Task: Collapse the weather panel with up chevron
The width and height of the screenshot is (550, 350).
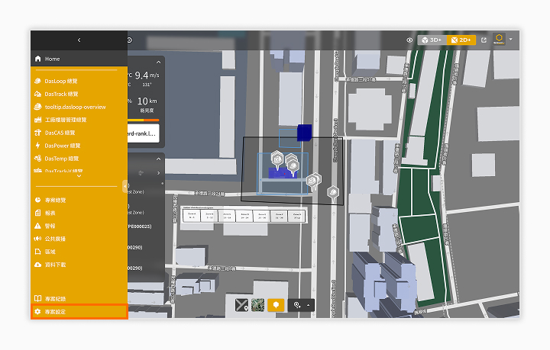Action: [159, 63]
